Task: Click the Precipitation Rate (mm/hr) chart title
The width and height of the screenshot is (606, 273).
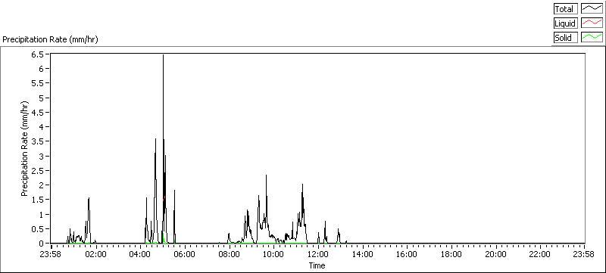Action: [50, 39]
